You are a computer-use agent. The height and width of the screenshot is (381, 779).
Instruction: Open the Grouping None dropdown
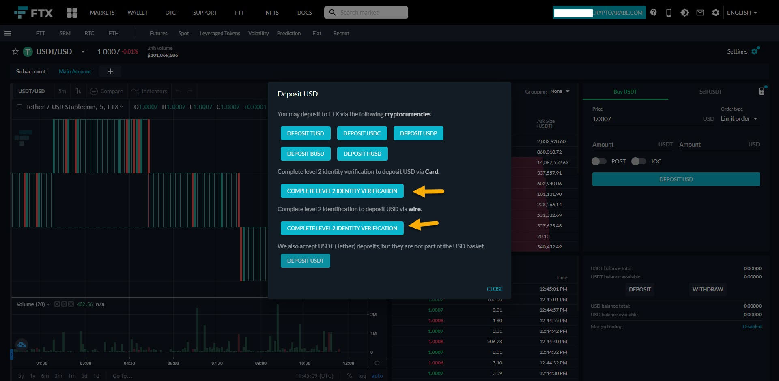click(x=560, y=91)
